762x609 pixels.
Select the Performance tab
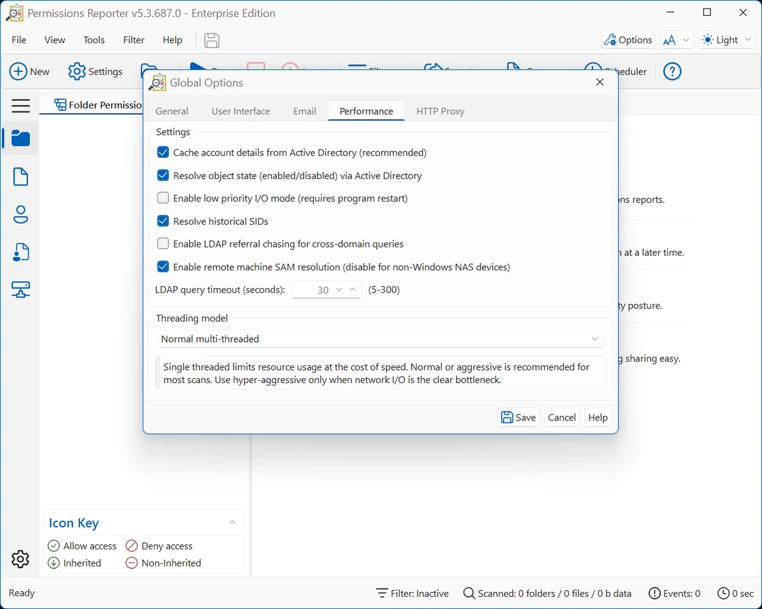point(366,111)
